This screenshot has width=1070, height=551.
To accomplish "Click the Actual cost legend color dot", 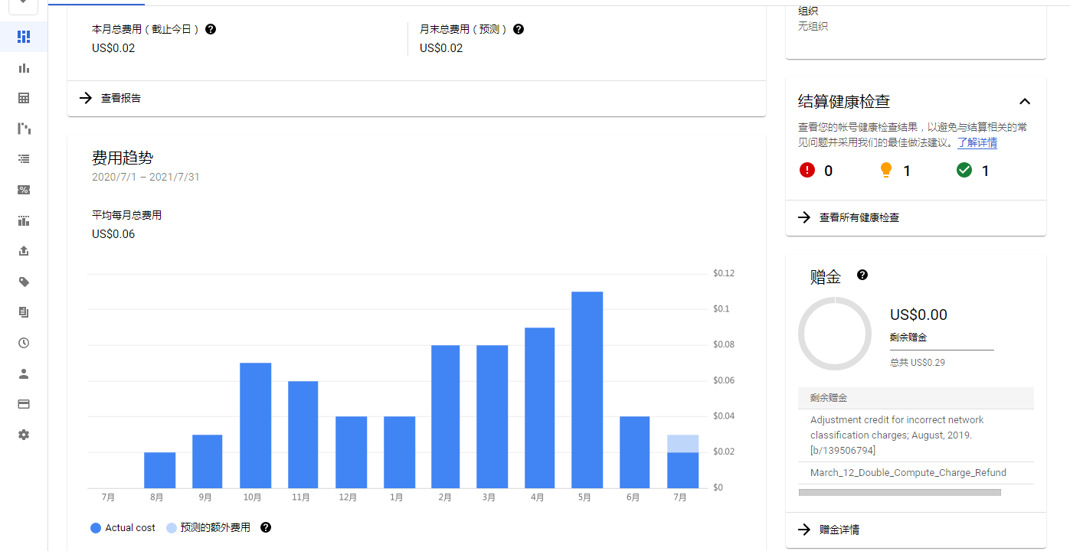I will (96, 527).
